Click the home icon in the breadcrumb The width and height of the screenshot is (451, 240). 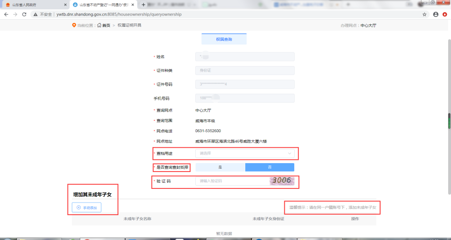click(x=99, y=25)
